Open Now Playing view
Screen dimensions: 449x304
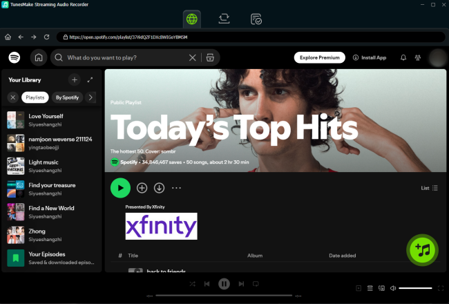click(x=359, y=288)
